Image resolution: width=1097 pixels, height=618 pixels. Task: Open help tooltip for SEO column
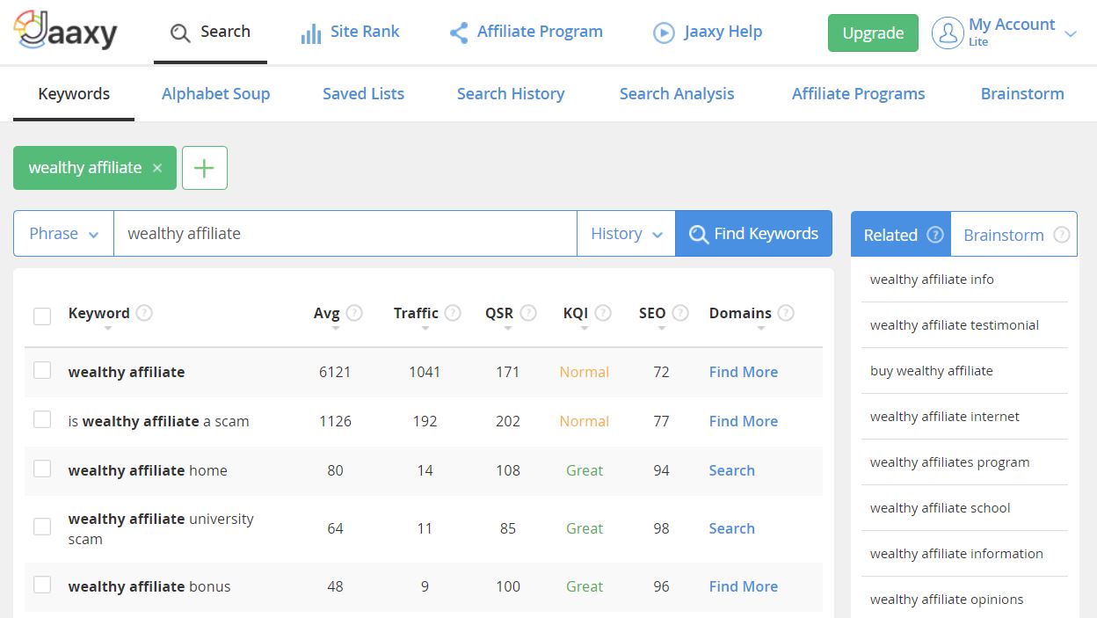point(680,312)
